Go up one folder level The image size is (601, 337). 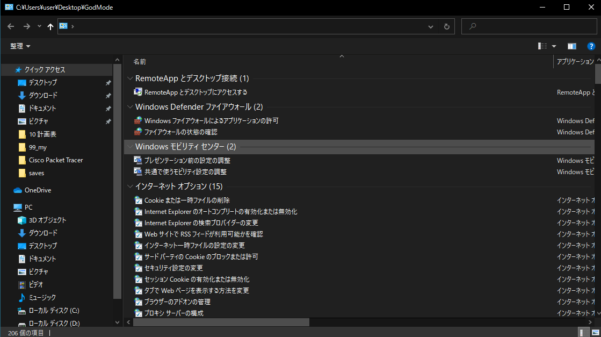[50, 26]
